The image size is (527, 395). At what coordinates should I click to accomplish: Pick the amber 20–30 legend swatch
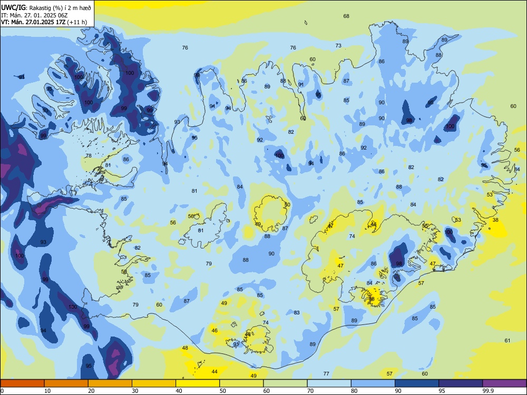(110, 383)
